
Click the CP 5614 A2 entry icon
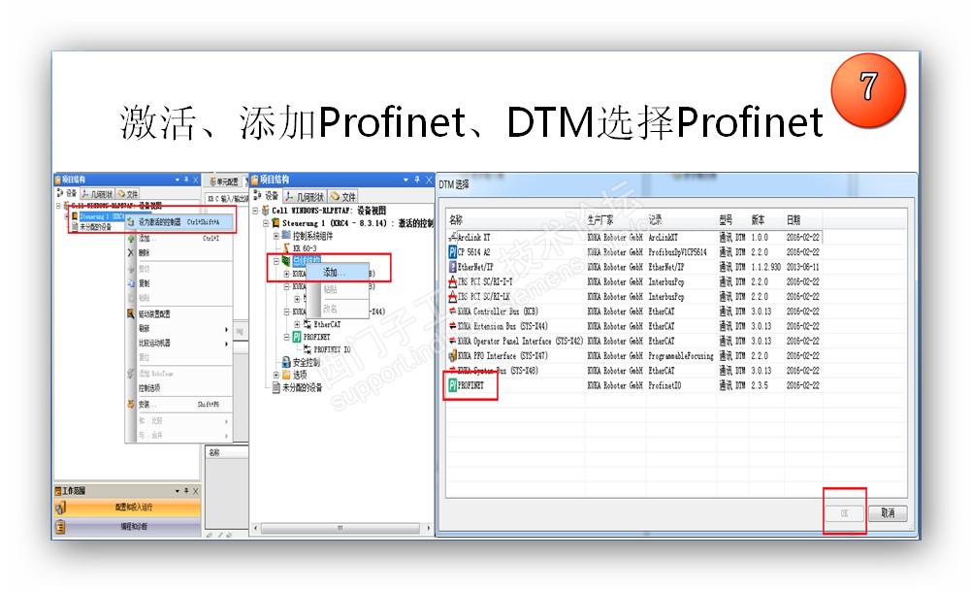pos(452,252)
